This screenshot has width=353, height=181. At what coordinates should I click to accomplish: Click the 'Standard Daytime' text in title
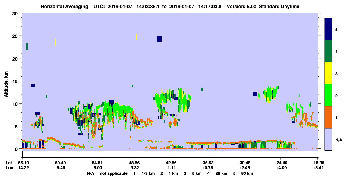(279, 7)
